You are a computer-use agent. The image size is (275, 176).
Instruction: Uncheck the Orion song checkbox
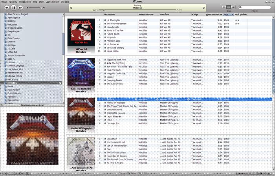tap(105, 120)
